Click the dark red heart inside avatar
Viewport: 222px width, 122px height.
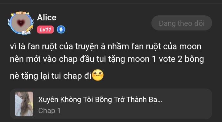click(x=21, y=23)
